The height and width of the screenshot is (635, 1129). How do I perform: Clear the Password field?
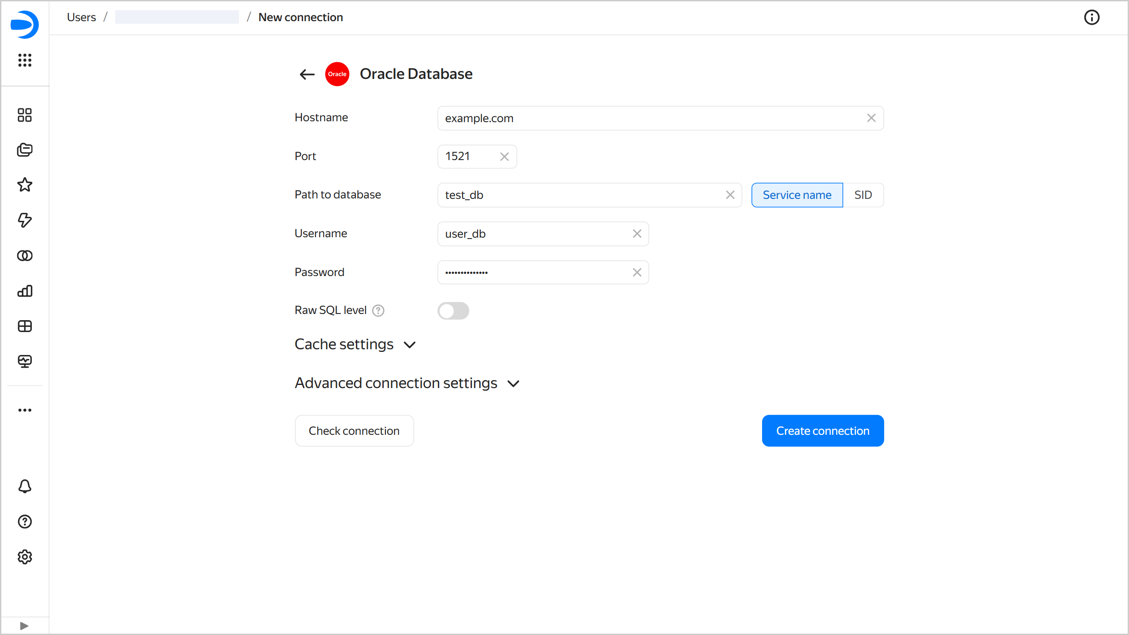[637, 273]
